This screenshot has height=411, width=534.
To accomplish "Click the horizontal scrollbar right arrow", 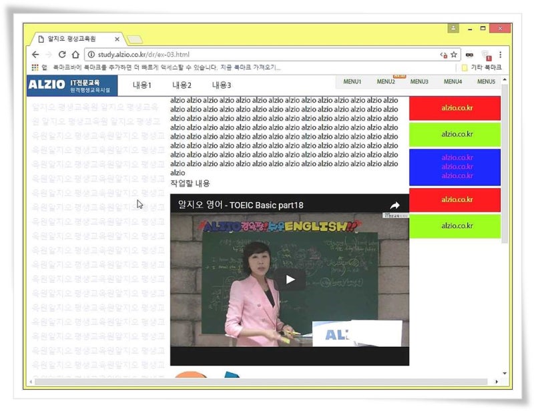I will (497, 382).
